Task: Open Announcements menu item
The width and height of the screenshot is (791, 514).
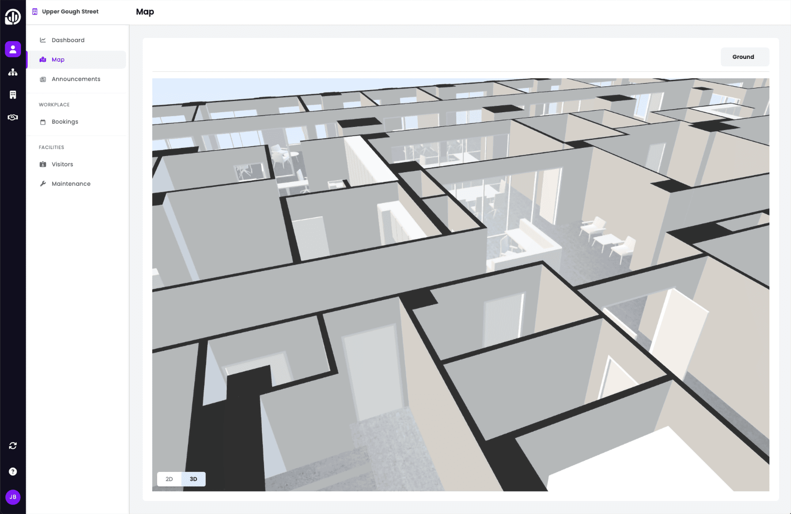Action: [x=76, y=79]
